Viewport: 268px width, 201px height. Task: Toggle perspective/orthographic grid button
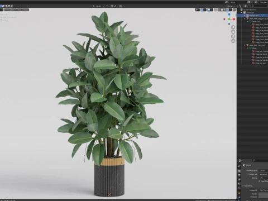tap(233, 41)
